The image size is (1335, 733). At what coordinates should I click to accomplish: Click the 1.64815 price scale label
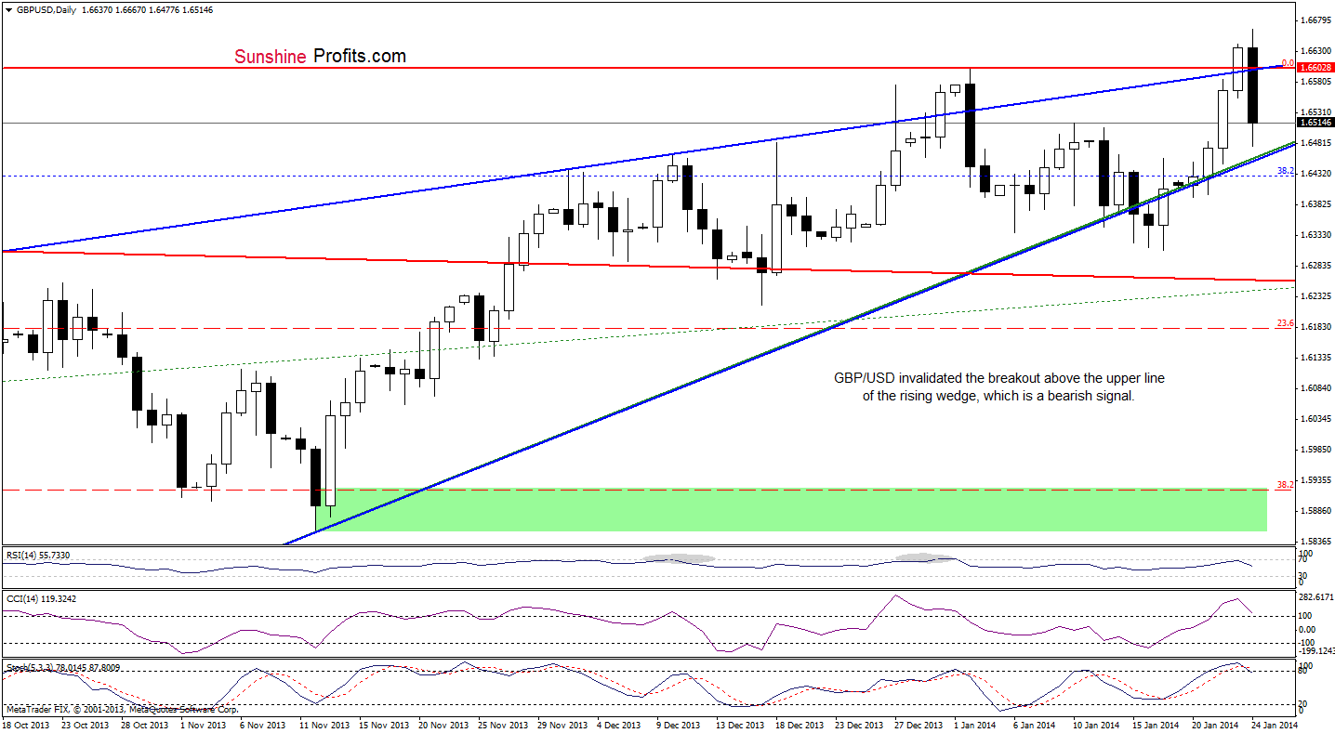(x=1315, y=142)
